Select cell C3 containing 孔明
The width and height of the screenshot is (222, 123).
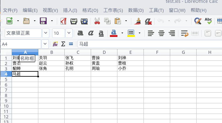(x=78, y=69)
